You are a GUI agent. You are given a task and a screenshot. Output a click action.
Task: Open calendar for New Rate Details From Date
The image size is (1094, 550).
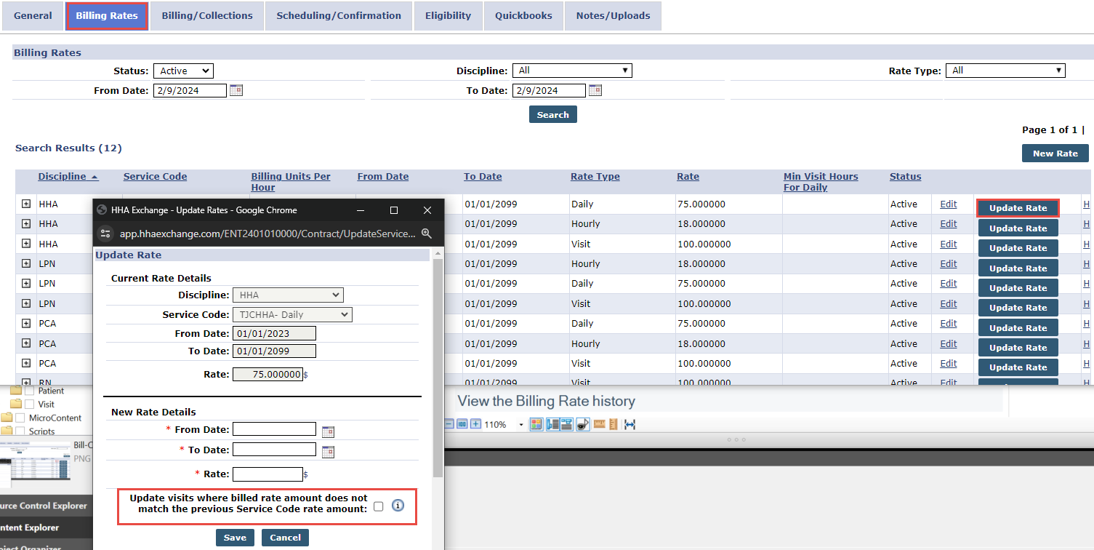pyautogui.click(x=328, y=431)
